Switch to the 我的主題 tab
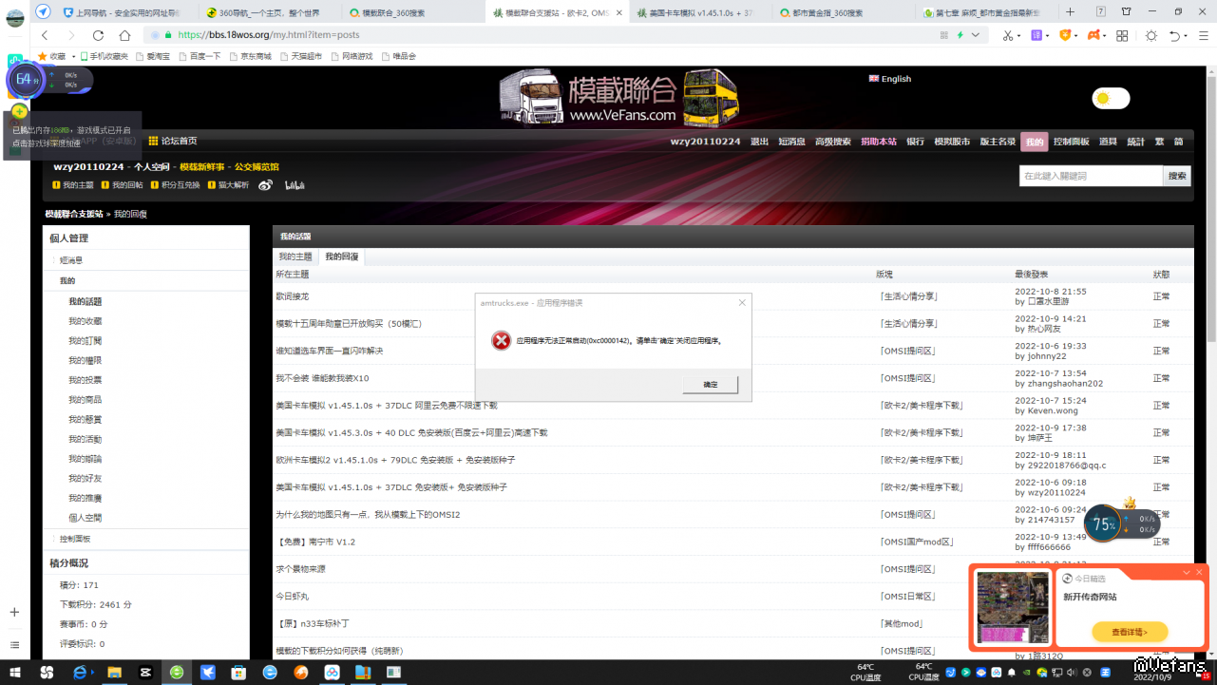This screenshot has height=685, width=1217. pos(295,257)
